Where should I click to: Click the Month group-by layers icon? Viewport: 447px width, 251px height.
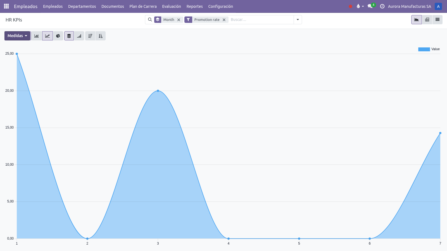click(x=158, y=20)
